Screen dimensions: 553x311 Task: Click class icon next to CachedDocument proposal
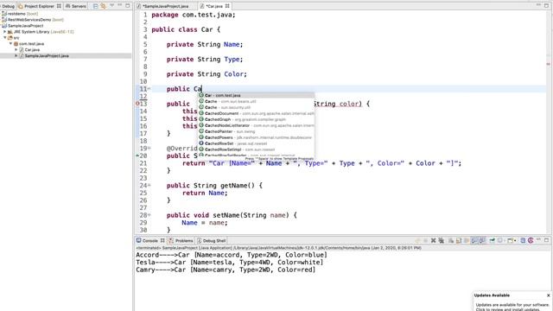coord(201,113)
